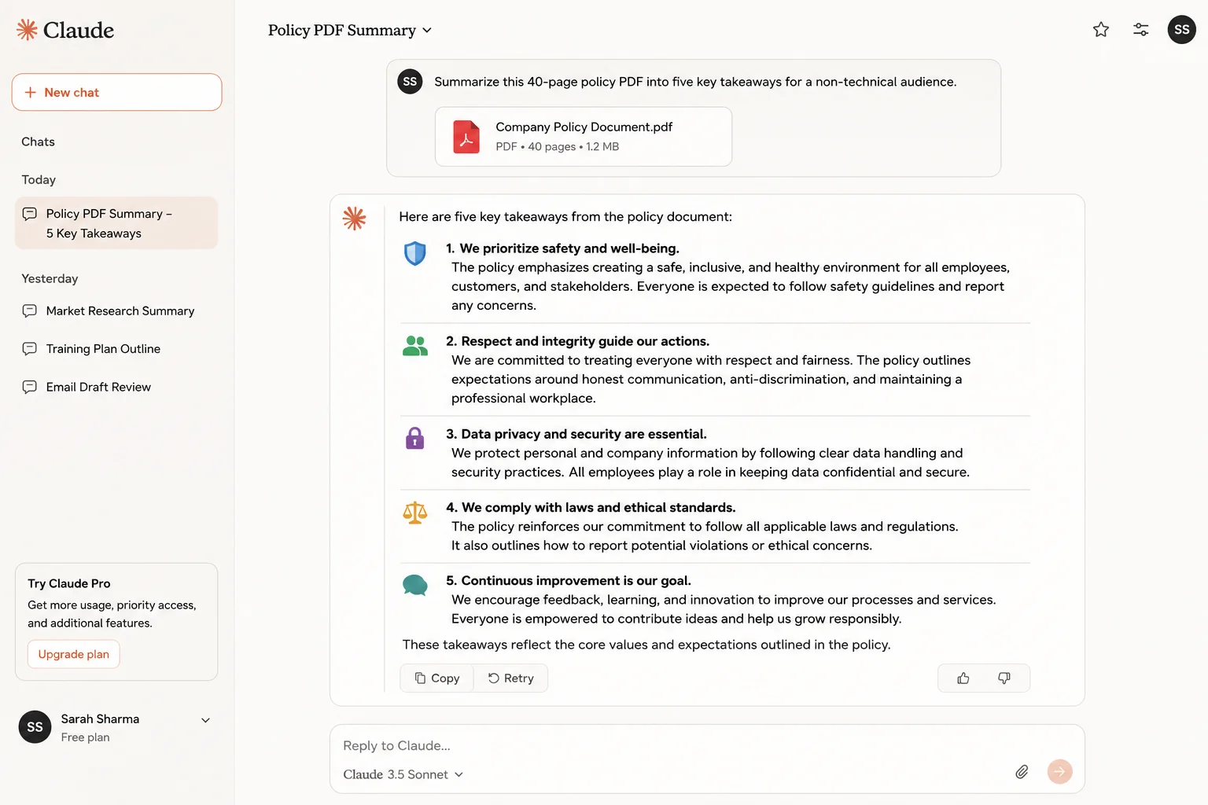The width and height of the screenshot is (1208, 805).
Task: Copy the response text
Action: (437, 678)
